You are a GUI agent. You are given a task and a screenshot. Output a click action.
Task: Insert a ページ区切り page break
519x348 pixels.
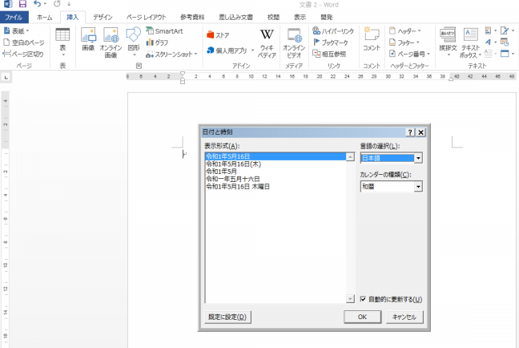(x=23, y=54)
